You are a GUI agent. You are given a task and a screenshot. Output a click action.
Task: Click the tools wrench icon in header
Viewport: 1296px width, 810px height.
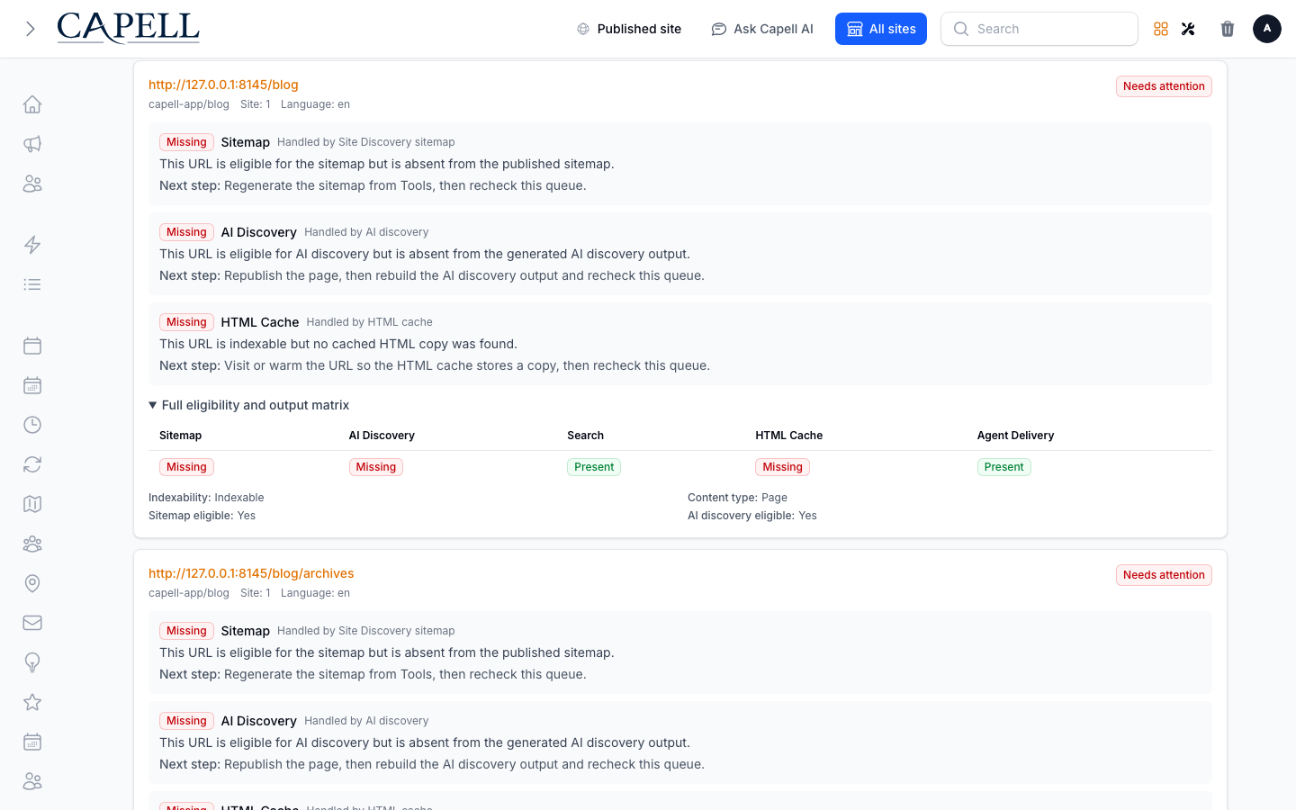click(x=1188, y=29)
